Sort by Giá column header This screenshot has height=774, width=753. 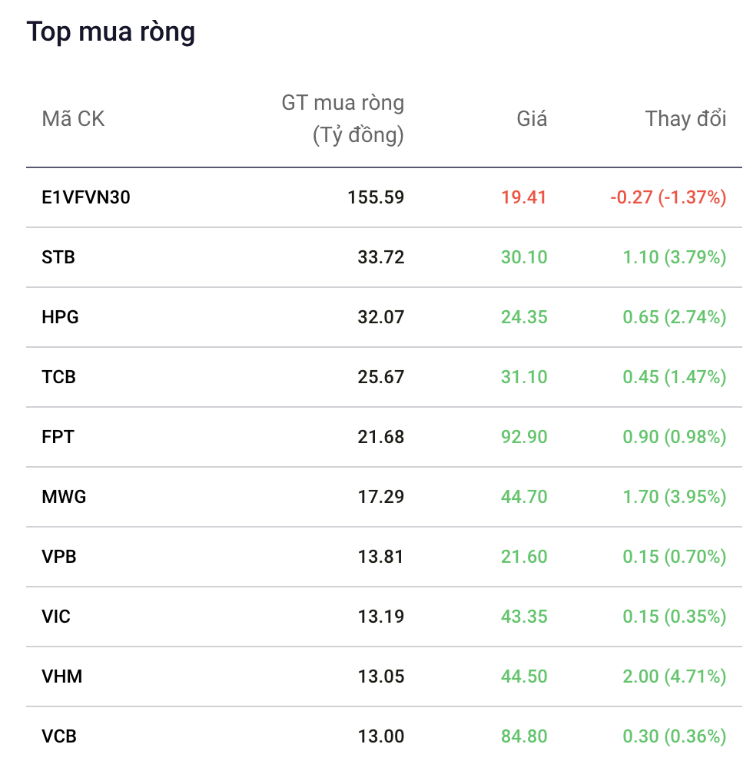(x=532, y=119)
